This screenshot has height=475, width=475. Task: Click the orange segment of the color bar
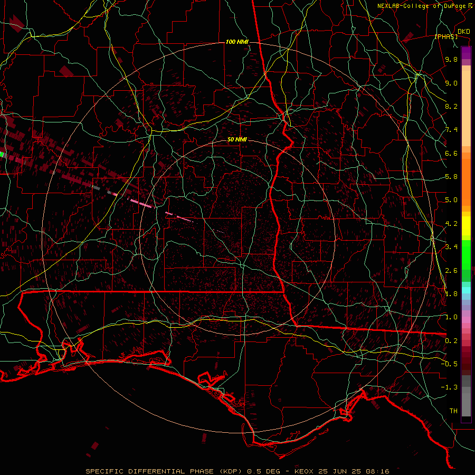[466, 179]
